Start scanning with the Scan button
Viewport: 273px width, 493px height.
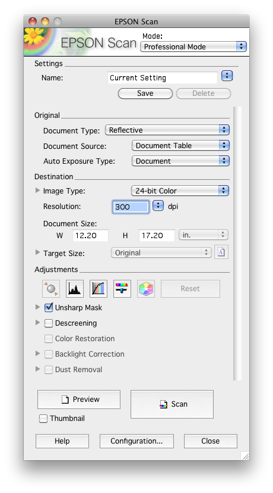coord(172,404)
